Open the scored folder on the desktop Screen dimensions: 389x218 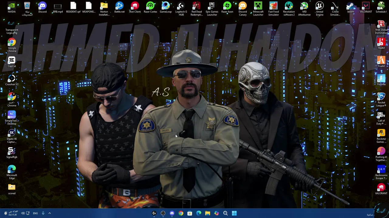(12, 189)
